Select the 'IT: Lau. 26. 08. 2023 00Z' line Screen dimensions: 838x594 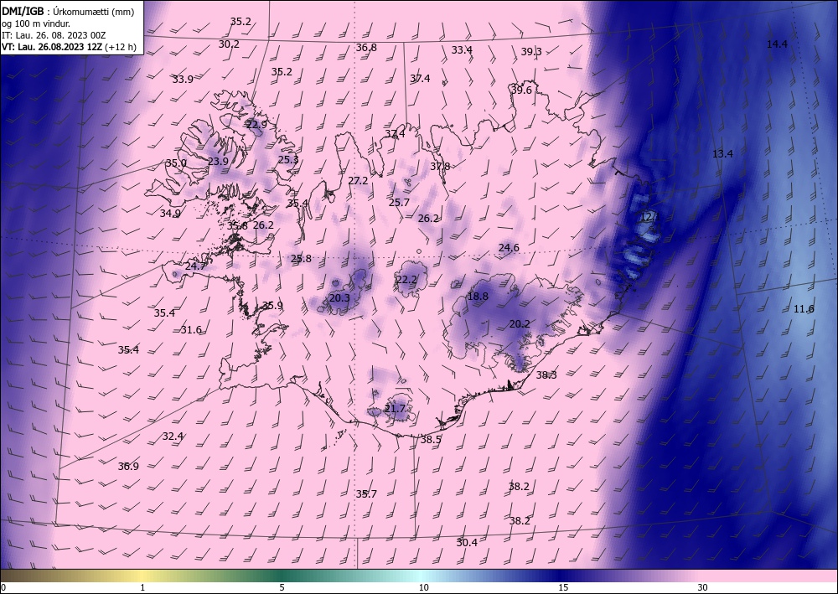point(54,35)
